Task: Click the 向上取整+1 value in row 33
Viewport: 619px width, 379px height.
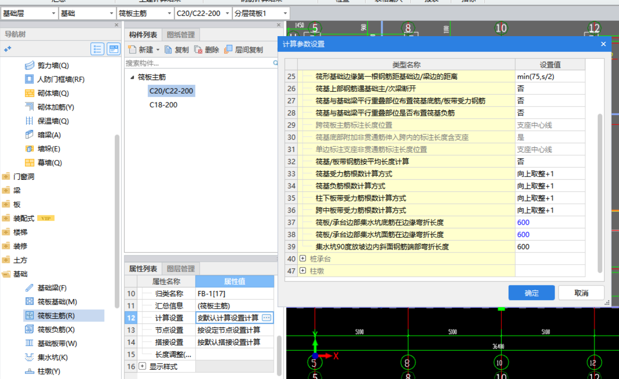Action: coord(550,174)
